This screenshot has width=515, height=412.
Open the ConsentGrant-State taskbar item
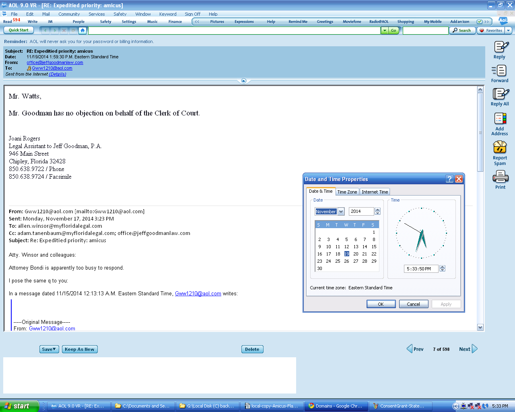click(x=400, y=406)
